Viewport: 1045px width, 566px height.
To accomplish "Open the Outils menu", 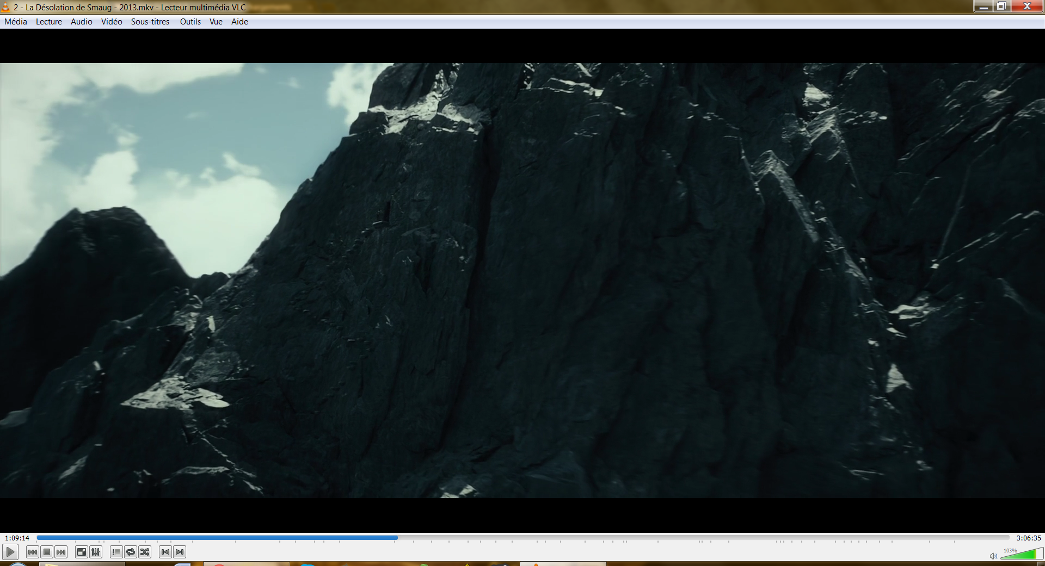I will point(190,22).
